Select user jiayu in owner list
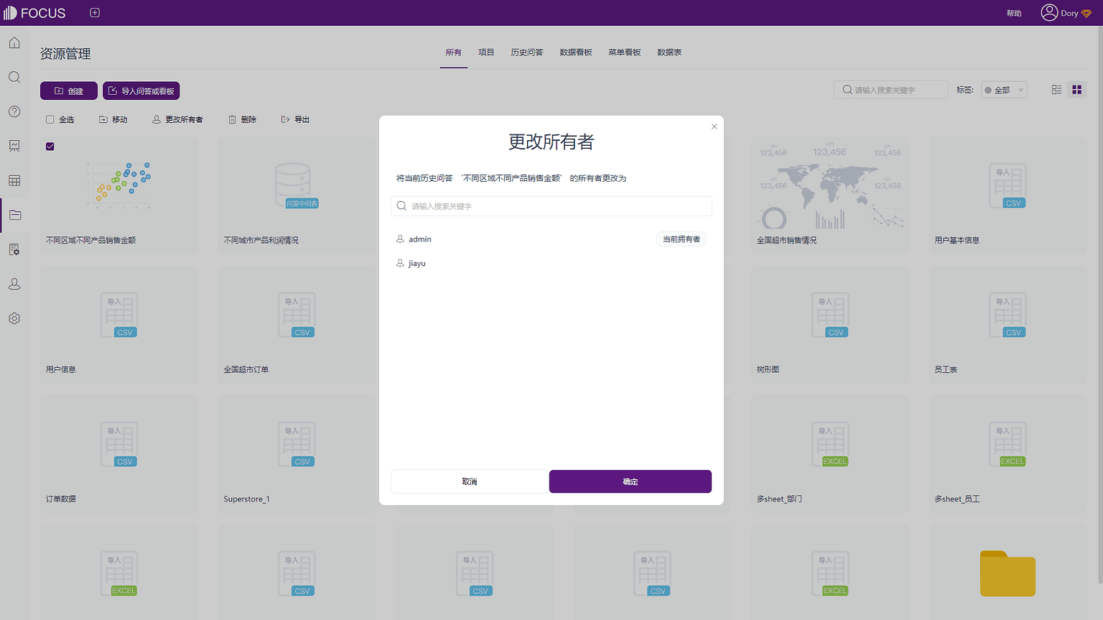Screen dimensions: 1103x620 pyautogui.click(x=551, y=264)
